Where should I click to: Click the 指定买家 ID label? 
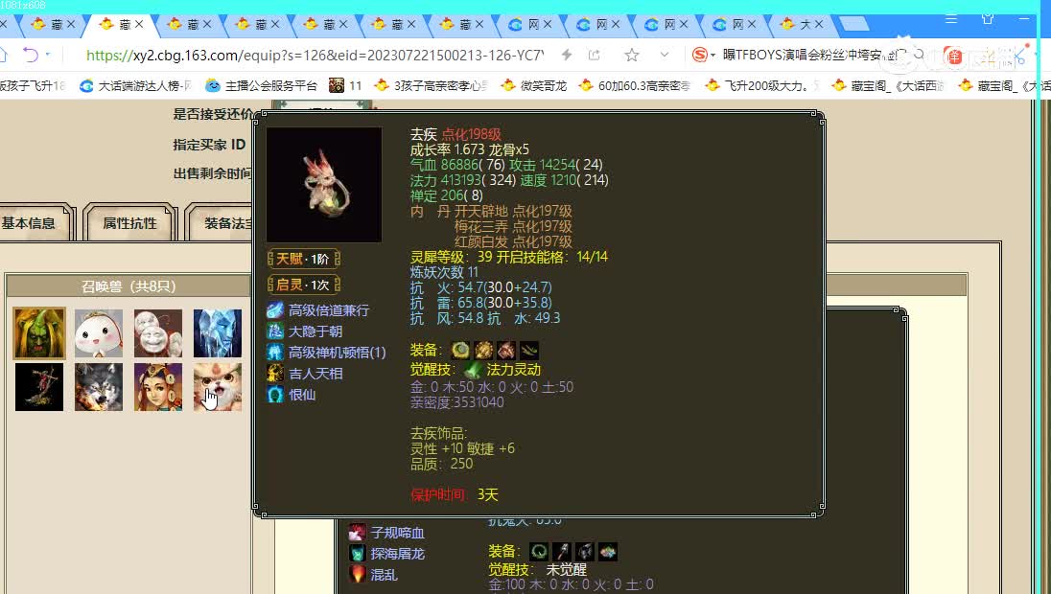click(209, 145)
